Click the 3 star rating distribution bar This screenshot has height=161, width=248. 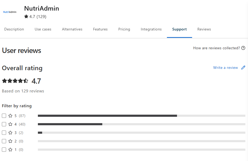click(141, 133)
